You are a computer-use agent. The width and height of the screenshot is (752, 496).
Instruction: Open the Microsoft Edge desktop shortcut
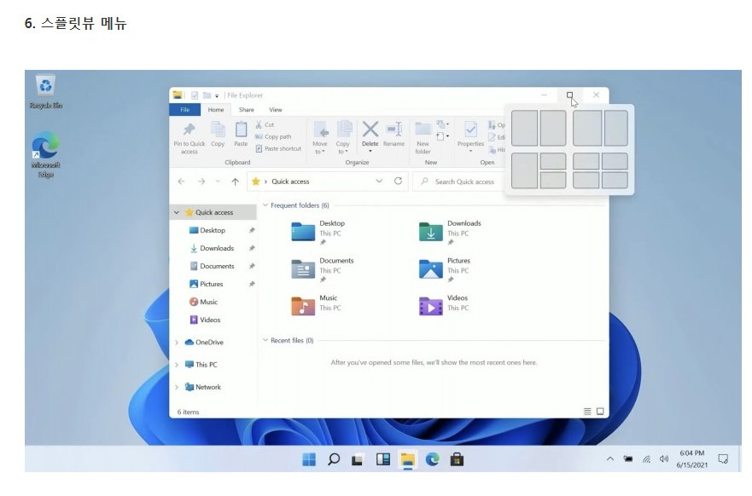(x=45, y=154)
